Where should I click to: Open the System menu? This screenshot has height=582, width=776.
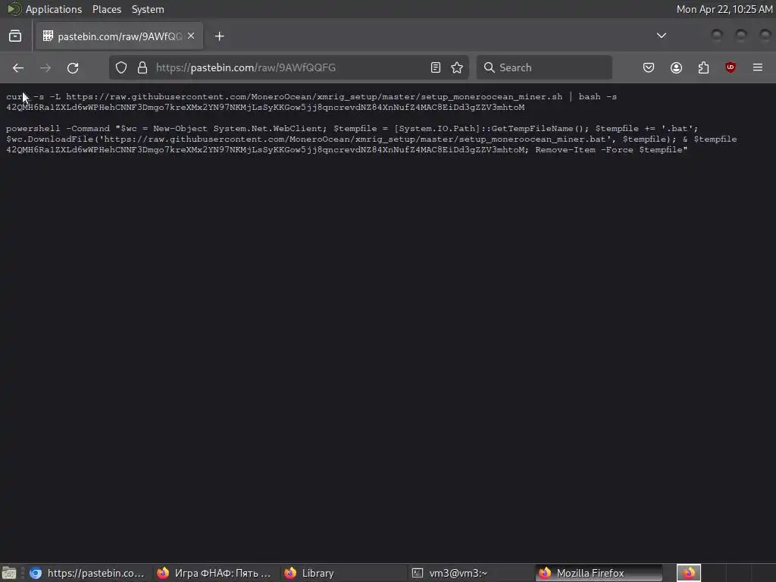point(148,9)
